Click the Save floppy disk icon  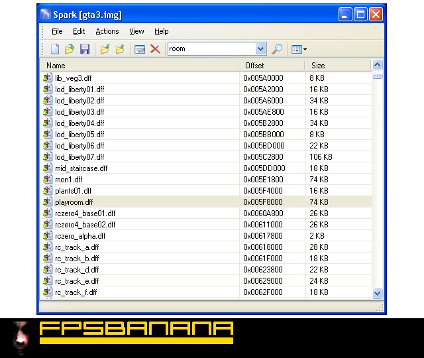point(85,49)
